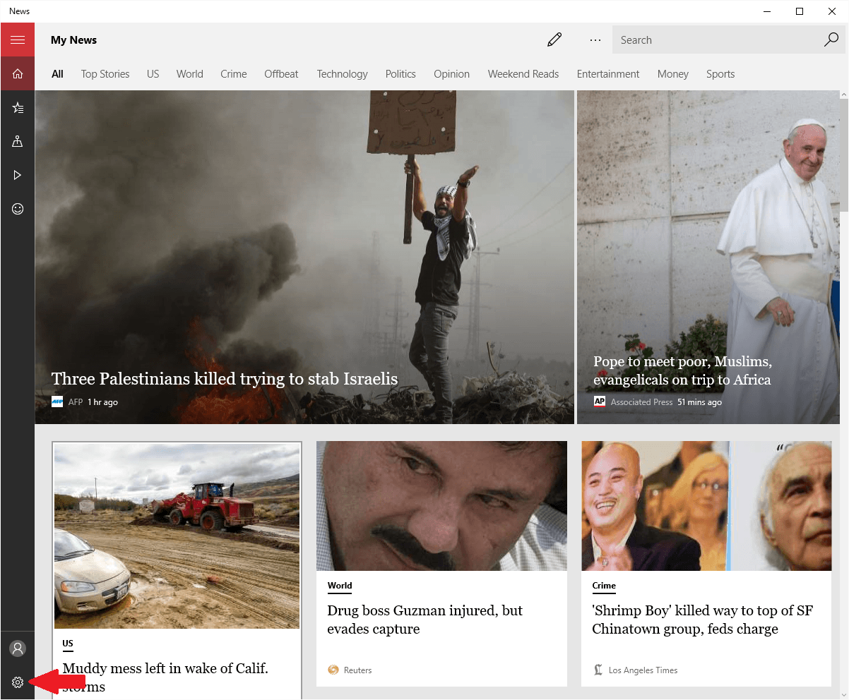Screen dimensions: 849x700
Task: Edit interests with the pencil icon
Action: tap(554, 40)
